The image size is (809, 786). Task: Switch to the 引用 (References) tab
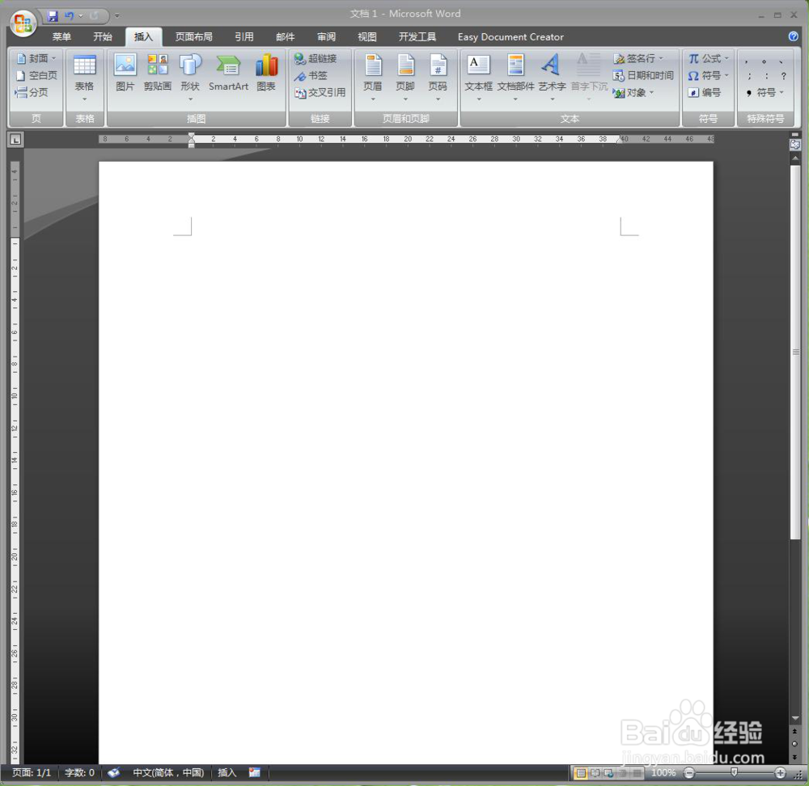click(x=244, y=37)
